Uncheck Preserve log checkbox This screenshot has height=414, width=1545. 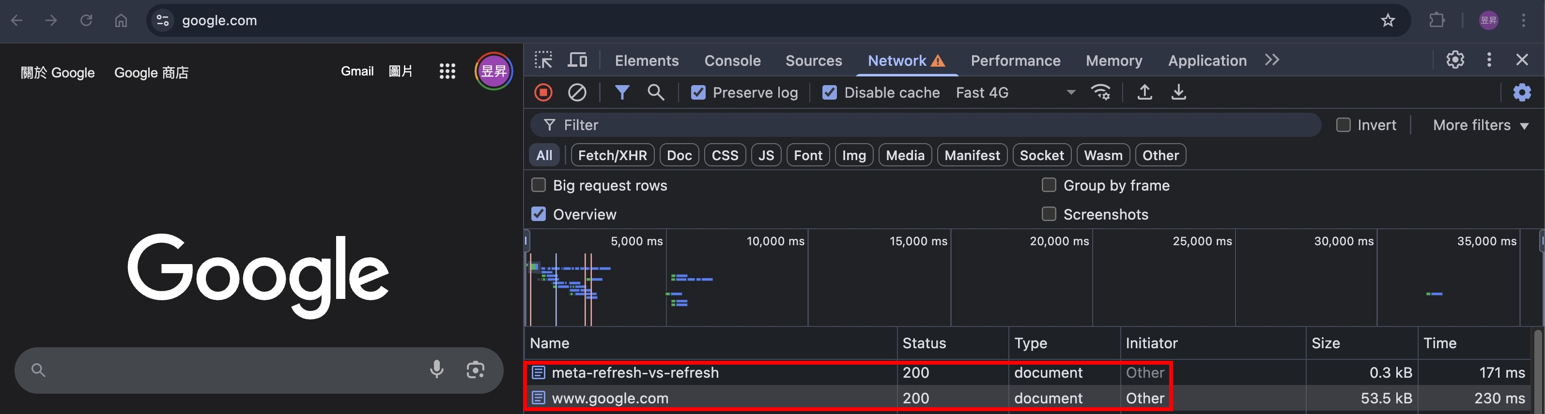(698, 92)
